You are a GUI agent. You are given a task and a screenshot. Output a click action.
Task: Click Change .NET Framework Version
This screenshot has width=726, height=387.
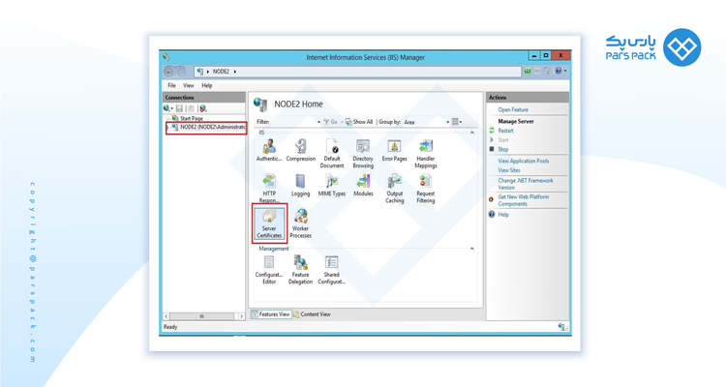pyautogui.click(x=526, y=184)
